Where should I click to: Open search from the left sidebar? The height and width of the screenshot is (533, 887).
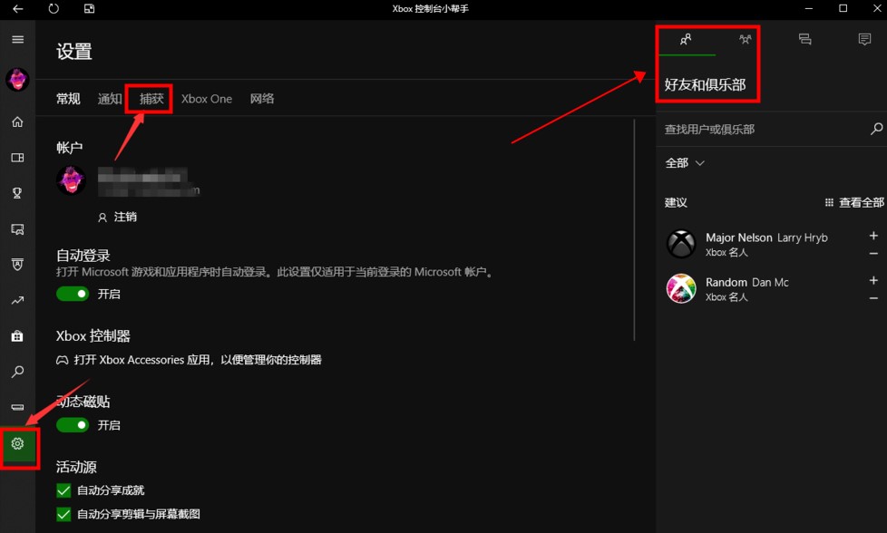(x=17, y=372)
